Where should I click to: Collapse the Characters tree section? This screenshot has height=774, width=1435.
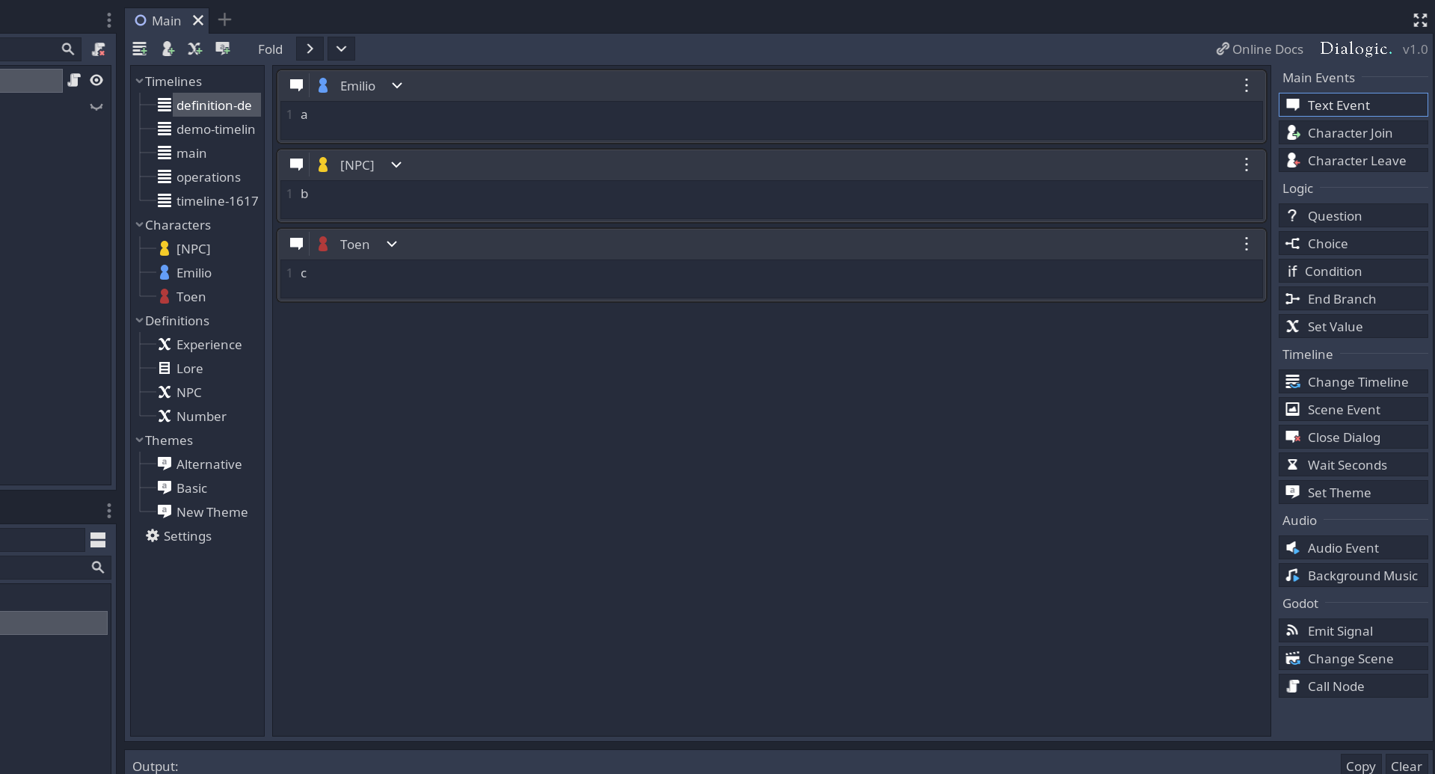coord(139,224)
